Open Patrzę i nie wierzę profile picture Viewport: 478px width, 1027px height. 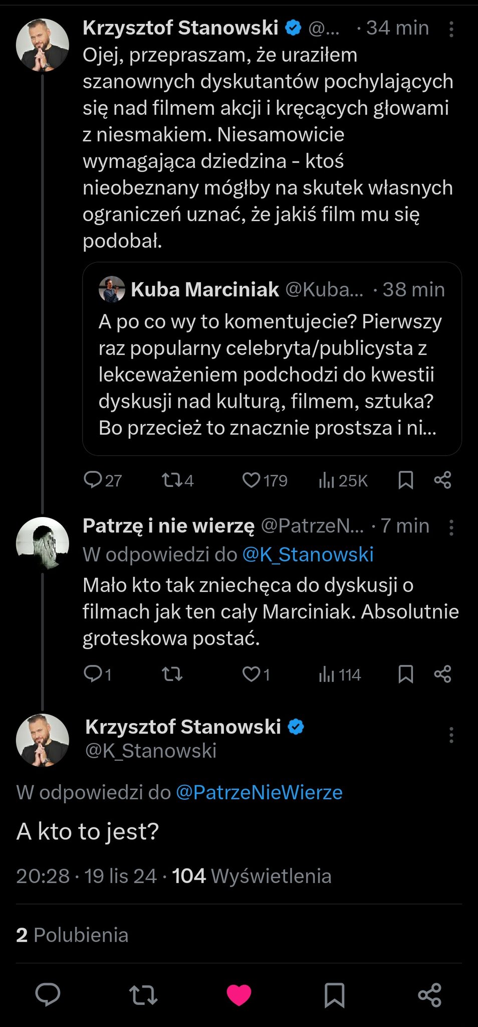coord(43,543)
